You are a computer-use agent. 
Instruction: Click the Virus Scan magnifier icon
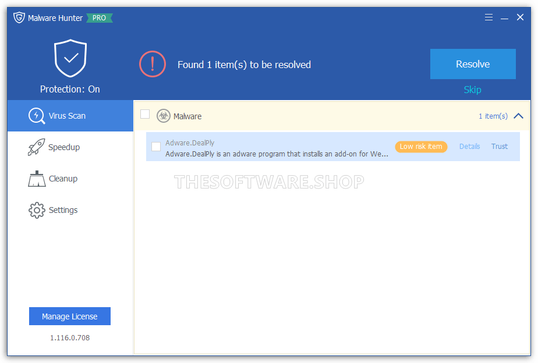37,116
